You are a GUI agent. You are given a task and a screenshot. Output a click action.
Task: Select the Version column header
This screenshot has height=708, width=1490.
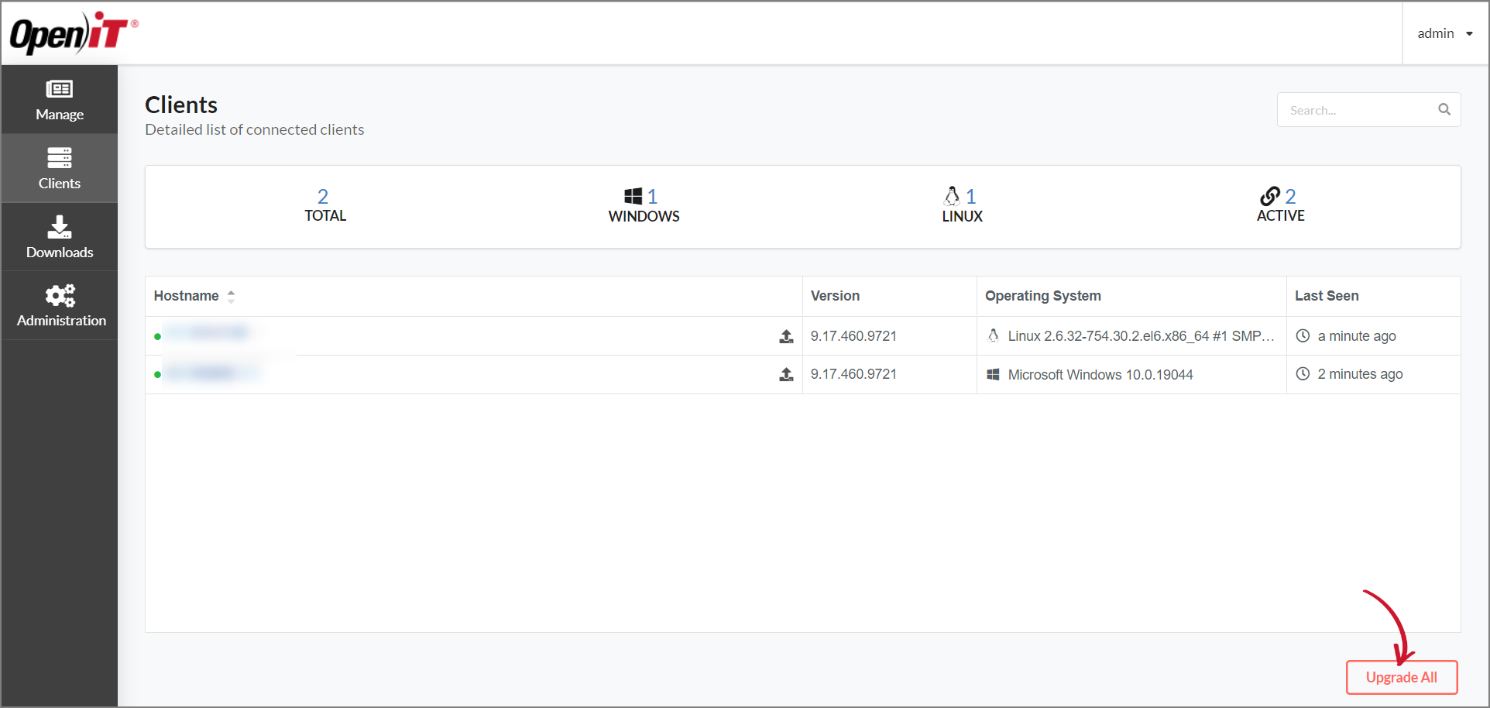pyautogui.click(x=835, y=295)
